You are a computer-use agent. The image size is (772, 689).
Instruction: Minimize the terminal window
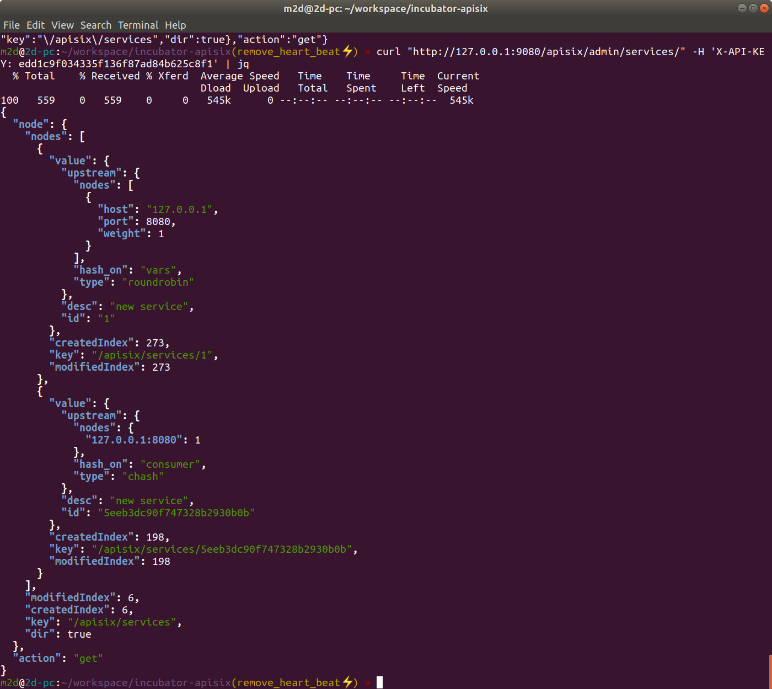742,8
